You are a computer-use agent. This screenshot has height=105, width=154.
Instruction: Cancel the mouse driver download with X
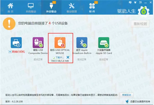click(68, 57)
